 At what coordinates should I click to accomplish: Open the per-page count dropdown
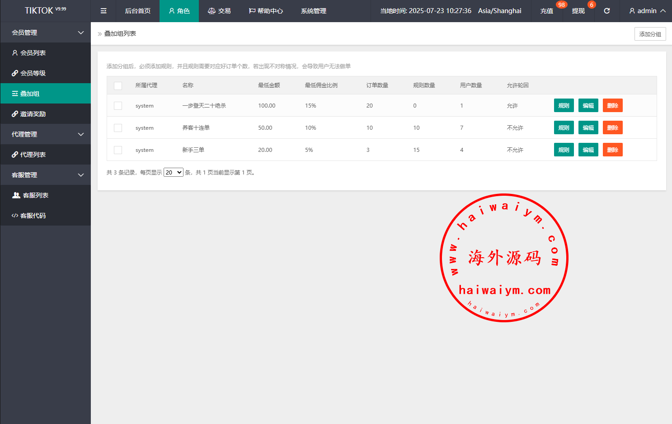pos(173,172)
